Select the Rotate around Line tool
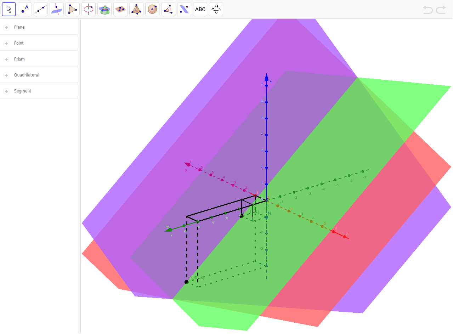Image resolution: width=453 pixels, height=334 pixels. (x=88, y=9)
